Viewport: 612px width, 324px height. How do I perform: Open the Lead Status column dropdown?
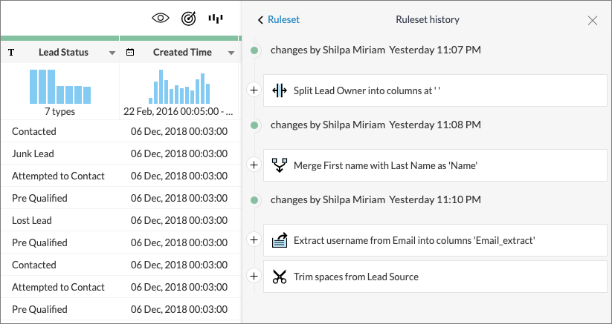pos(112,53)
